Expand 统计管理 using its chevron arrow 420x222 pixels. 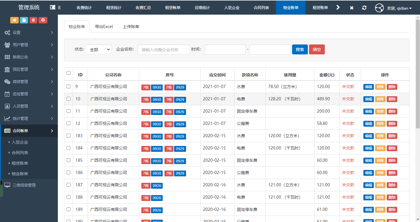52,118
